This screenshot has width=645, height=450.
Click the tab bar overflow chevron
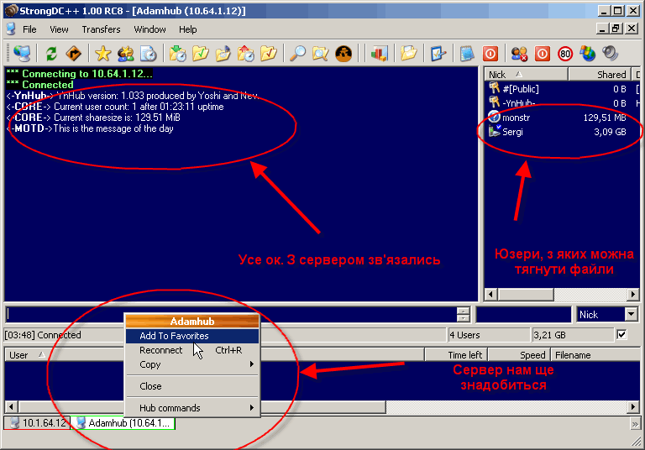pyautogui.click(x=635, y=424)
